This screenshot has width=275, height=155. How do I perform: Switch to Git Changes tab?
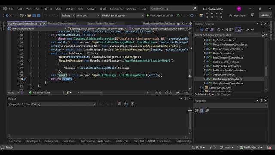pos(223,94)
